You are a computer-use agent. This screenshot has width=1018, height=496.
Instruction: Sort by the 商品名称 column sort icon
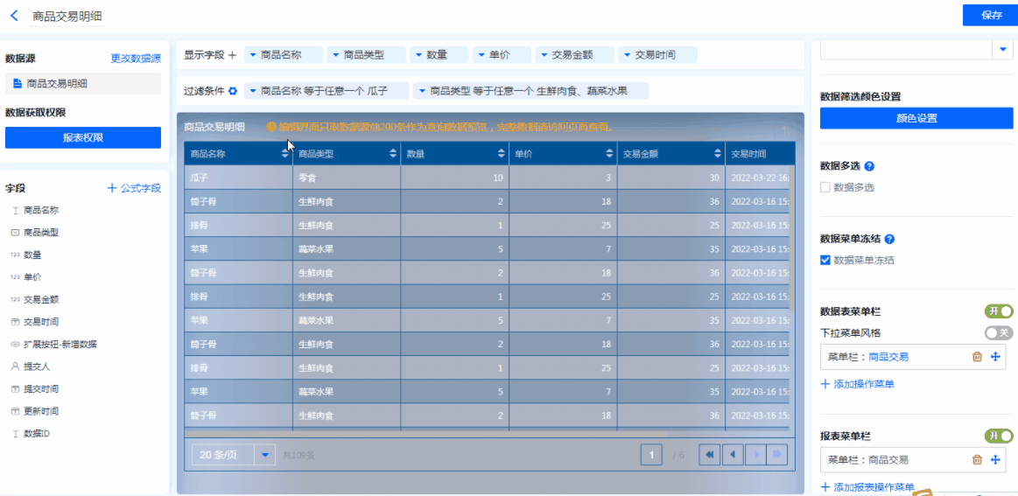click(x=284, y=154)
